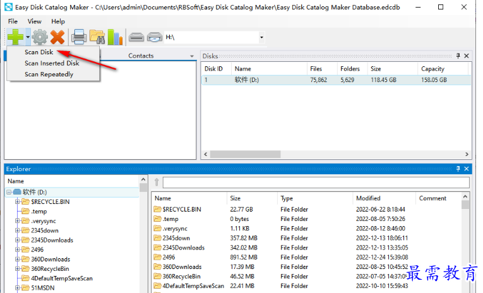
Task: Open the tab list dropdown arrow beside Contacts
Action: pyautogui.click(x=192, y=56)
